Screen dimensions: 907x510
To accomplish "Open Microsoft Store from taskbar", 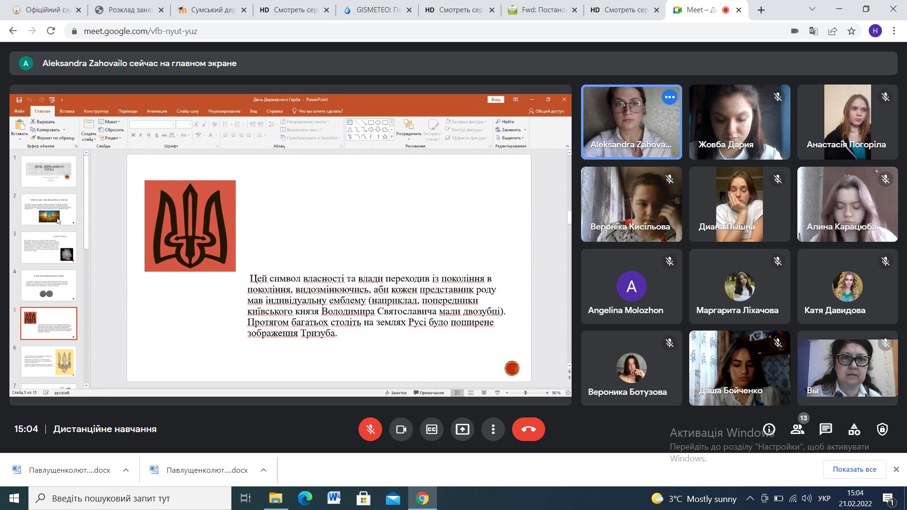I will click(363, 498).
